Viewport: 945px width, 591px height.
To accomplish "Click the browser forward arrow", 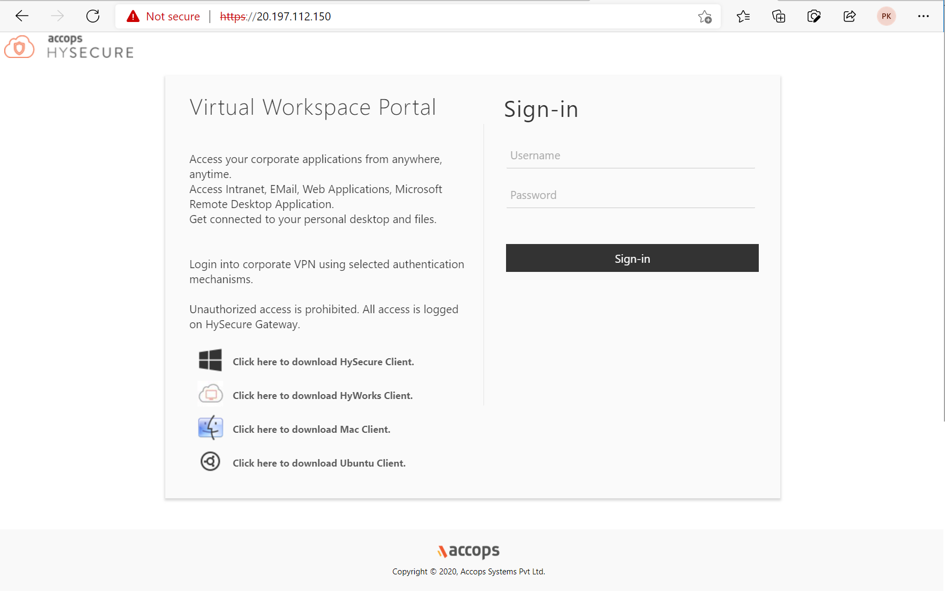I will tap(57, 16).
